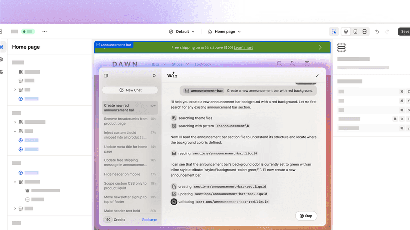Expand the Bags menu in store navigation
This screenshot has width=410, height=230.
click(x=159, y=64)
